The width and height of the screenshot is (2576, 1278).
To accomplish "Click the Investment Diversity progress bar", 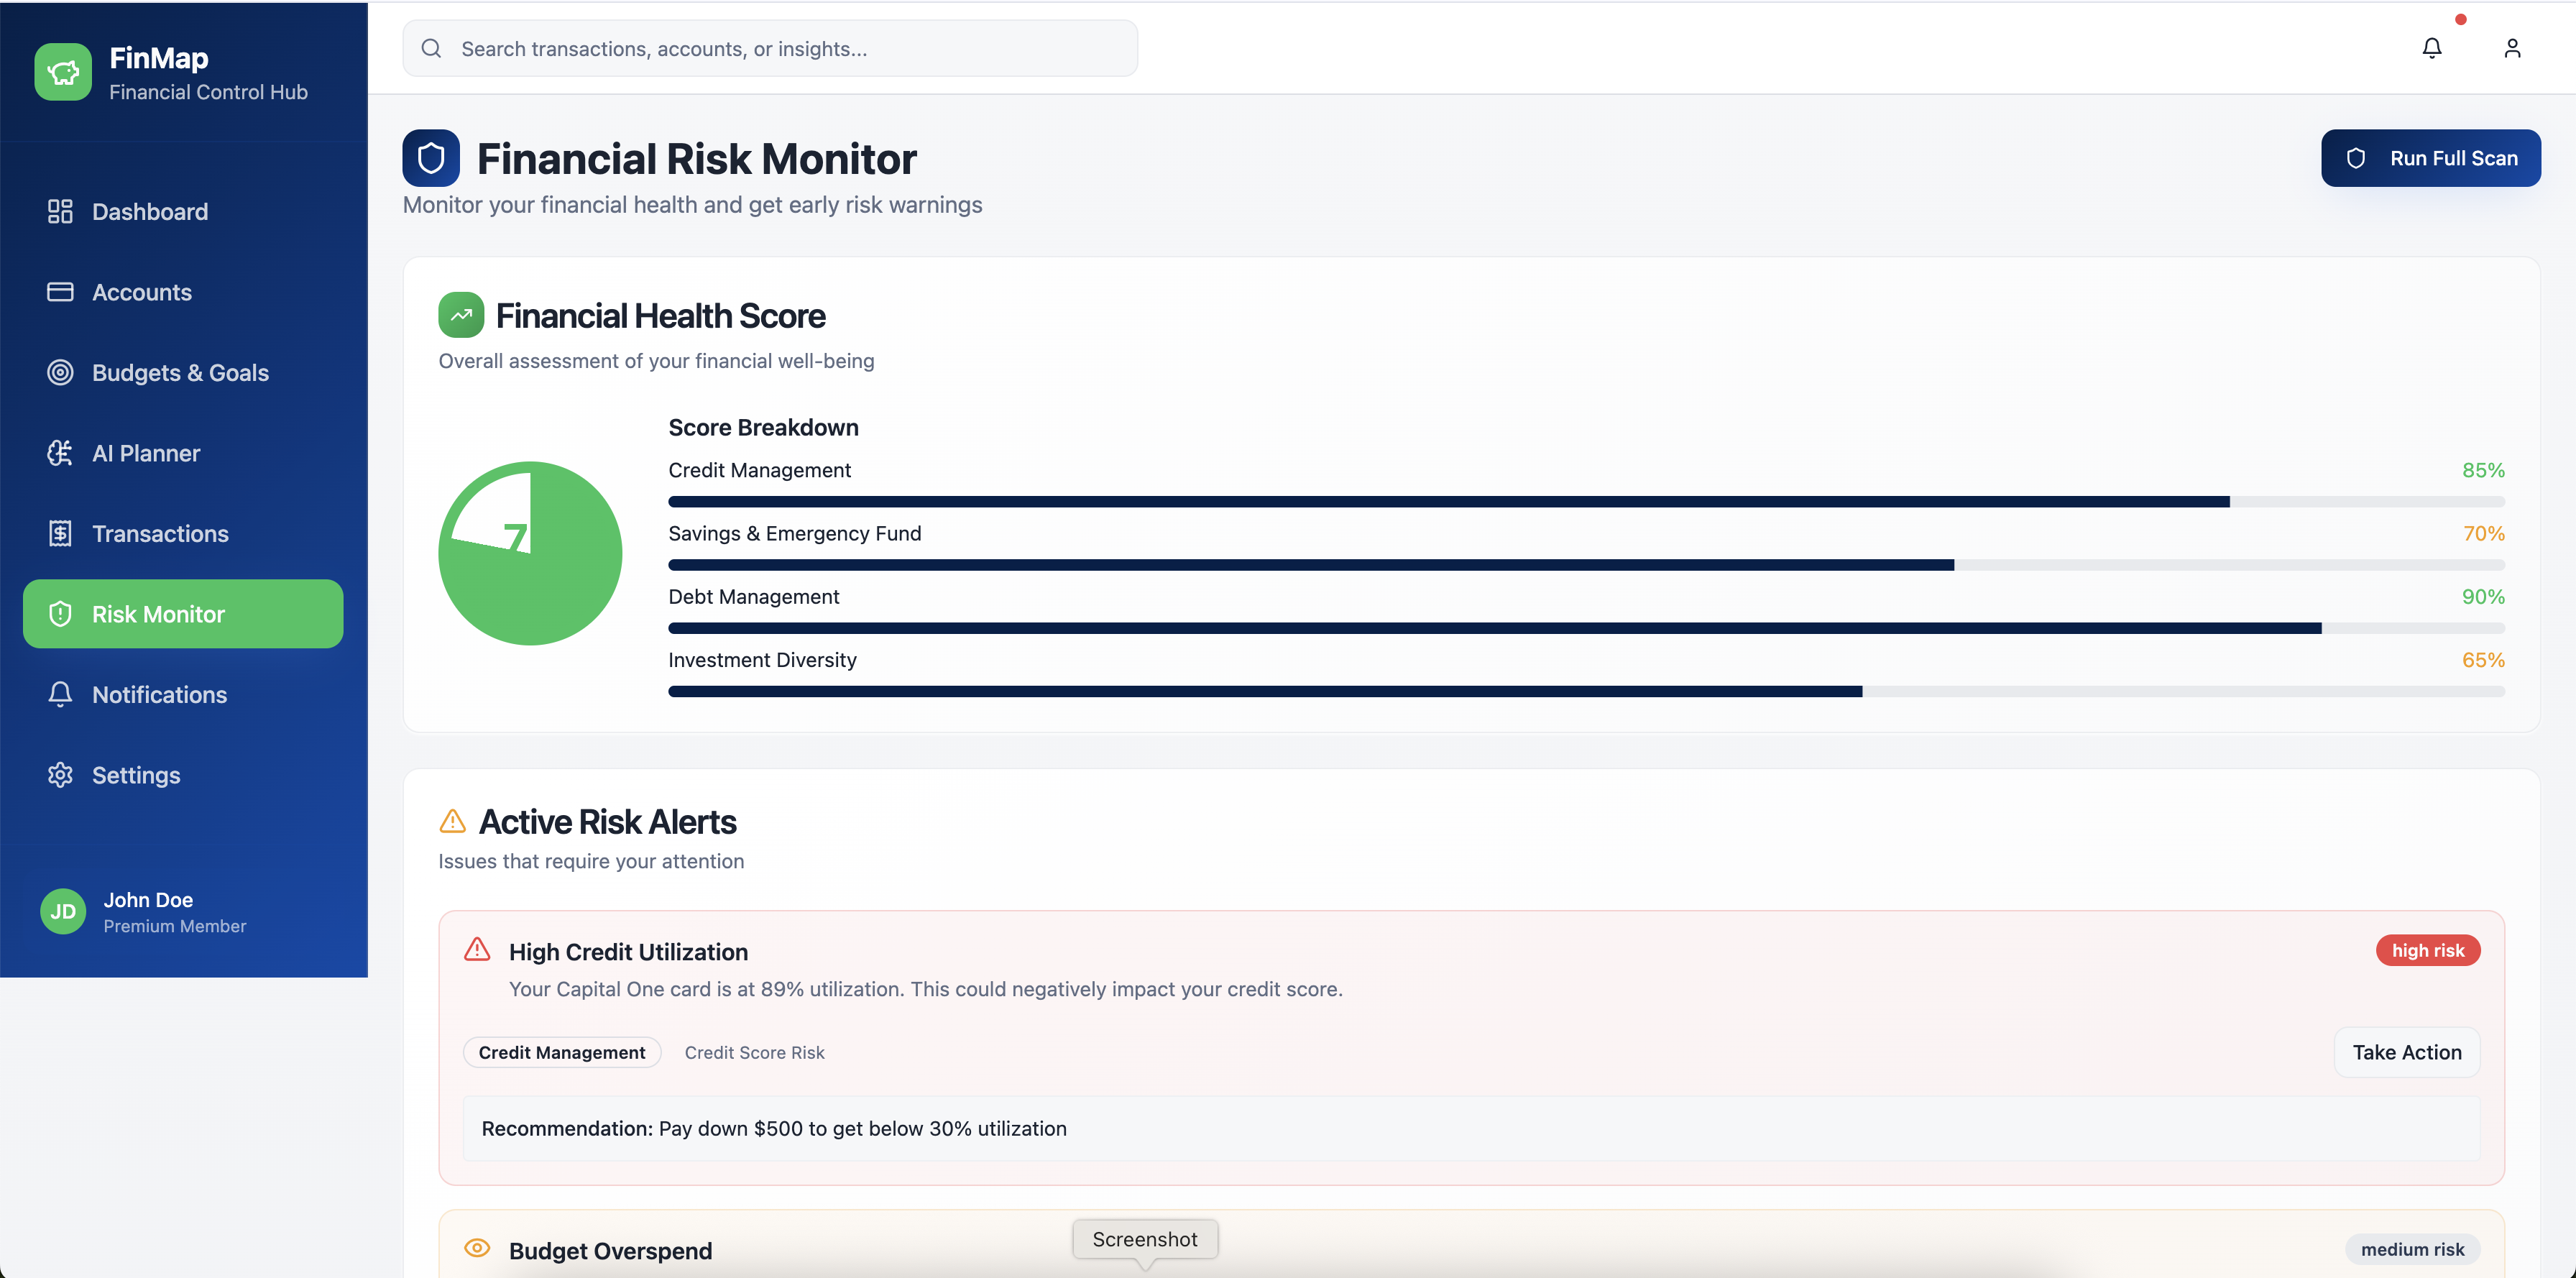I will point(1586,691).
